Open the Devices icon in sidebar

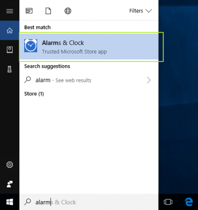(9, 69)
